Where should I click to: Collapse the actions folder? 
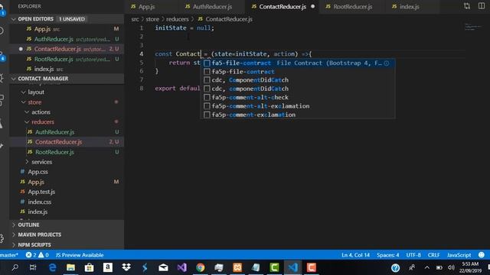[x=27, y=112]
